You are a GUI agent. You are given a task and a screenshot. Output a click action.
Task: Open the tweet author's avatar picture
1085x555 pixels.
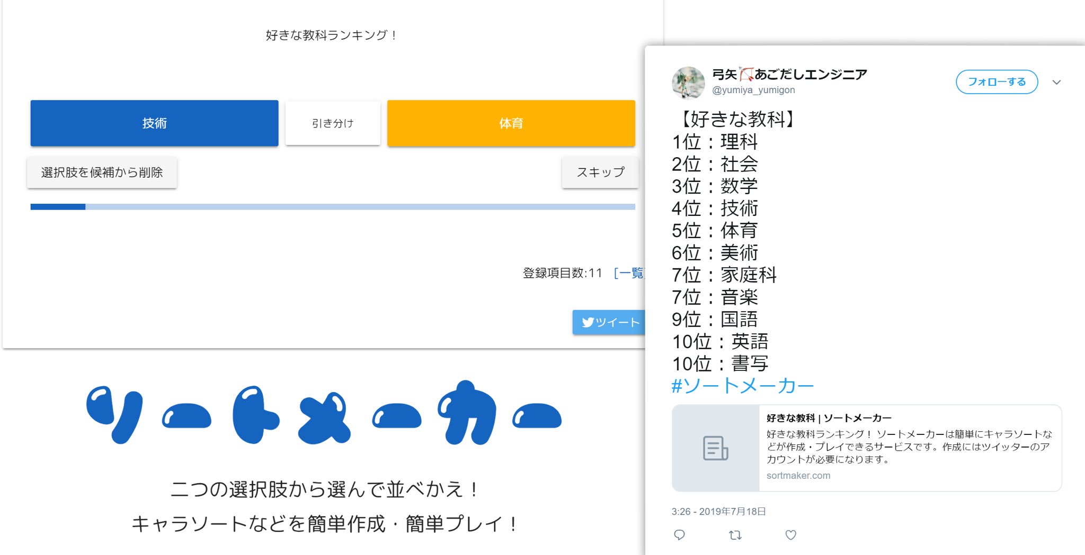(x=688, y=83)
